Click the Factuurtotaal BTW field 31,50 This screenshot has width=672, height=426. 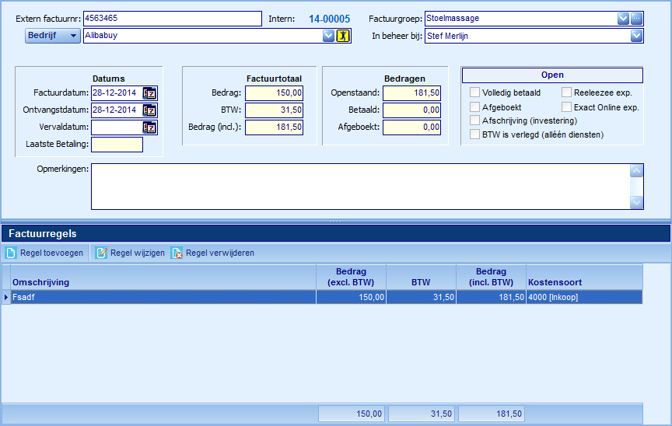pyautogui.click(x=275, y=110)
